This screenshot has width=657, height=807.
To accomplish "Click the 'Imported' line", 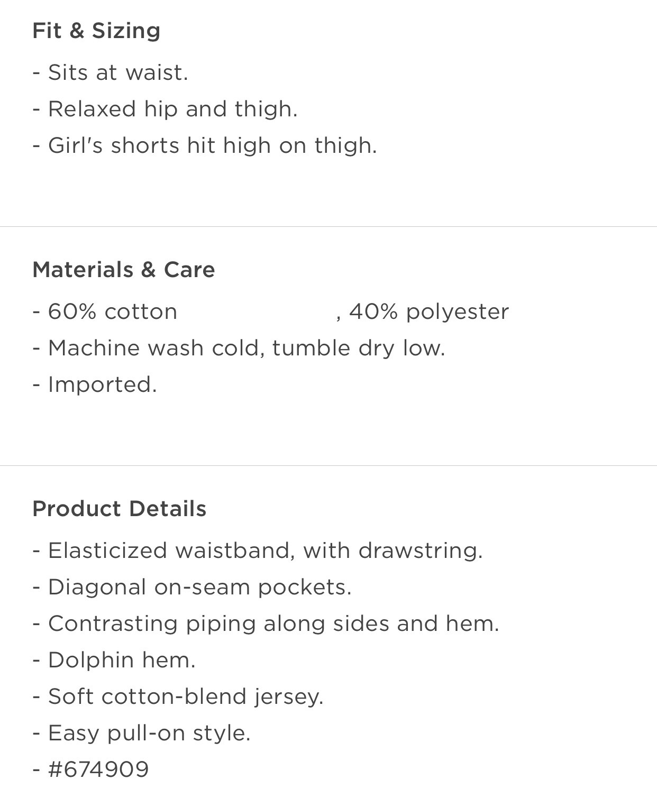I will [x=95, y=384].
